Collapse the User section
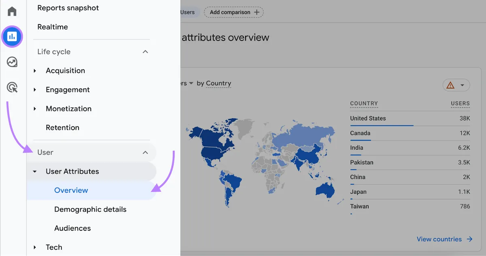The image size is (486, 256). click(145, 152)
